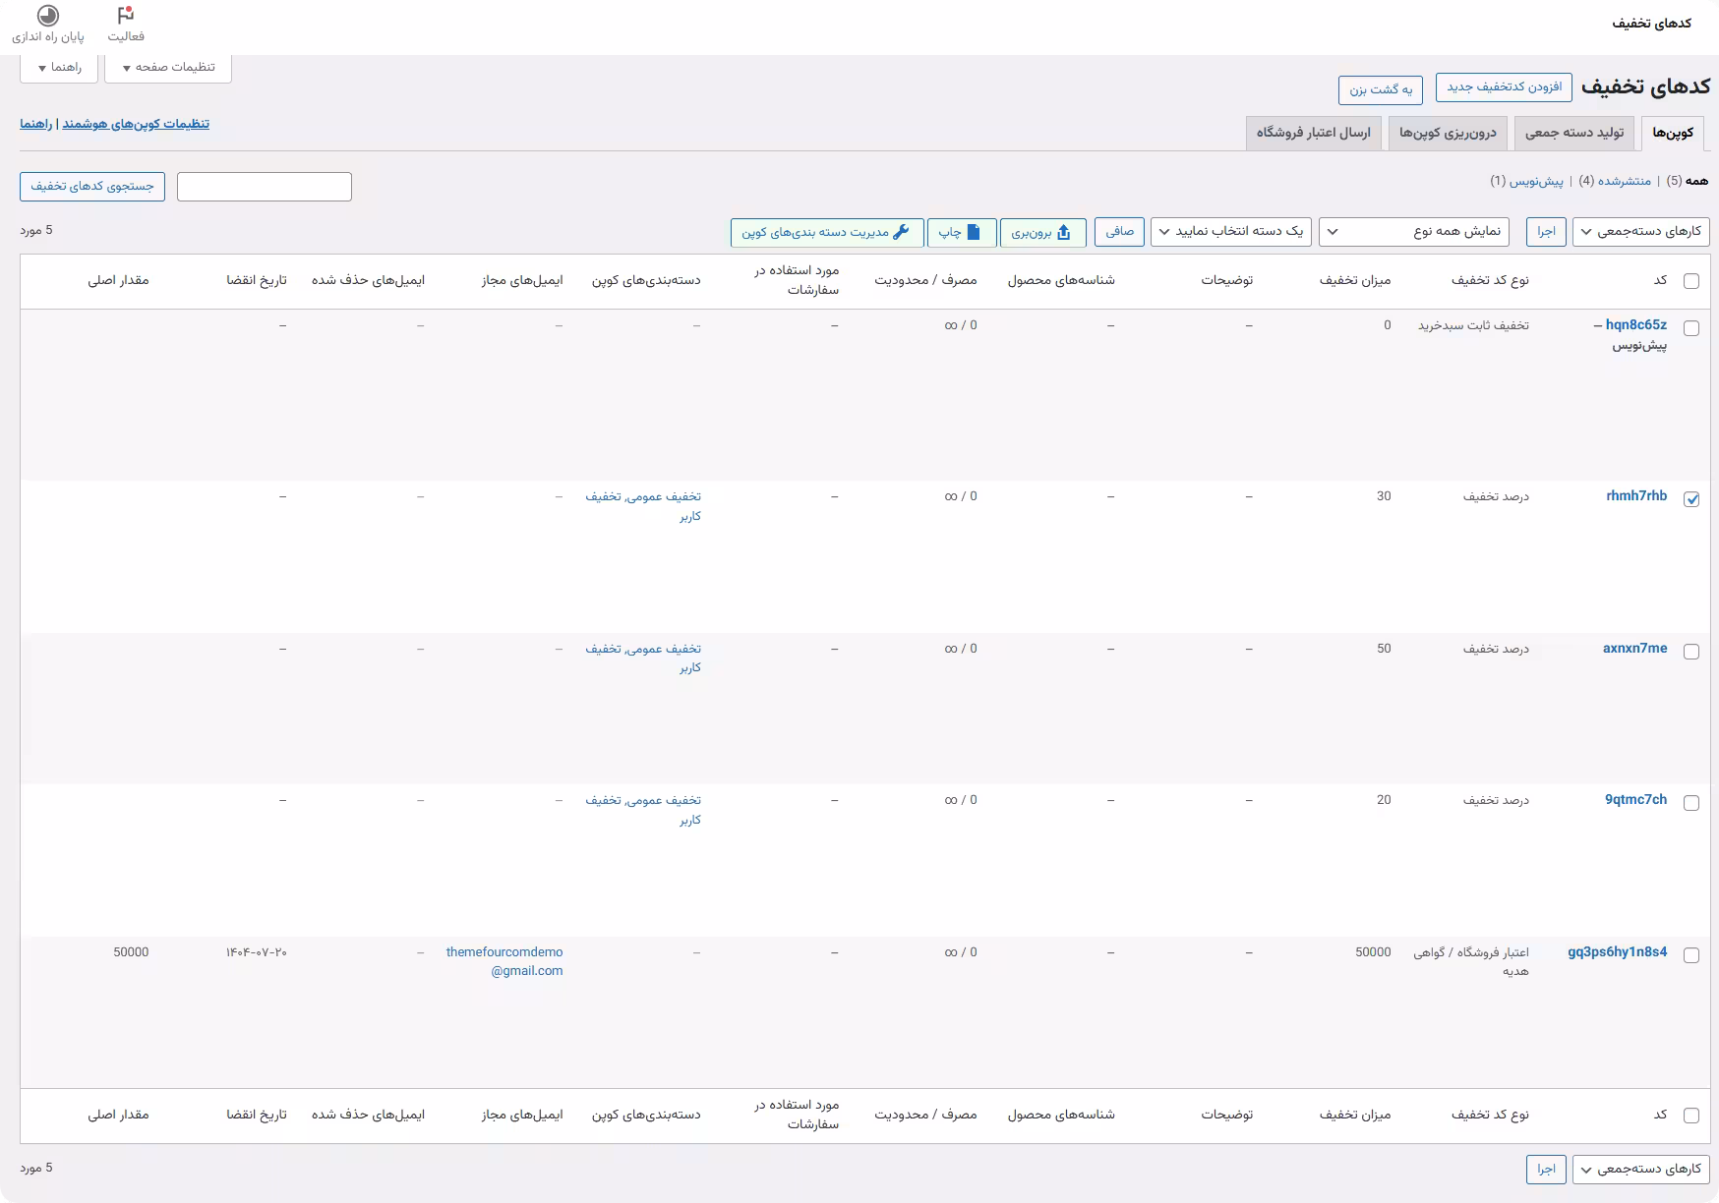Open bottom کارهای دسته‌جمعی bulk actions dropdown
The height and width of the screenshot is (1203, 1719).
pos(1641,1169)
